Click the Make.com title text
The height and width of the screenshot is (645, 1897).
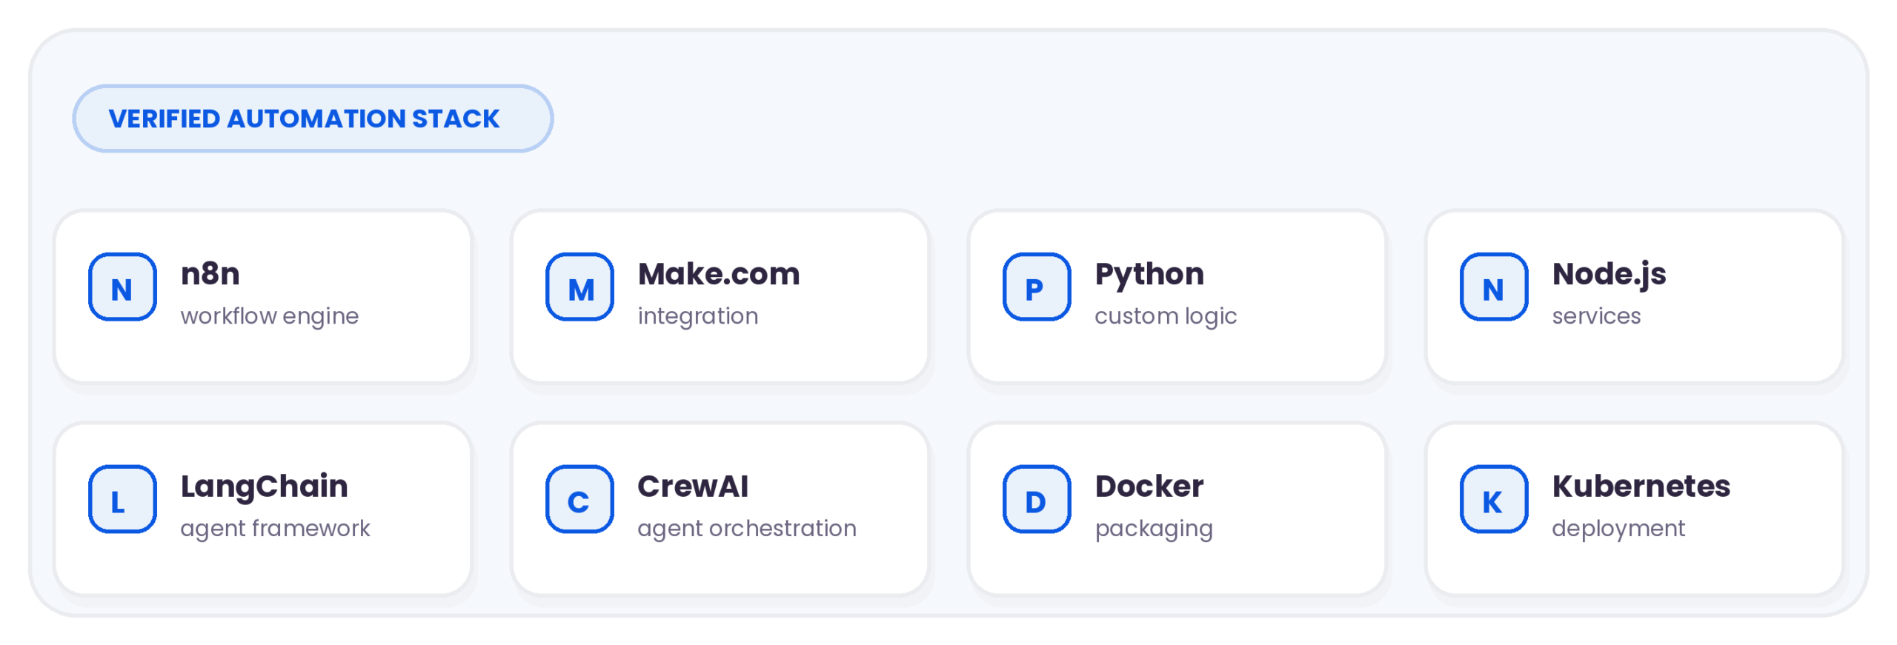pos(719,274)
